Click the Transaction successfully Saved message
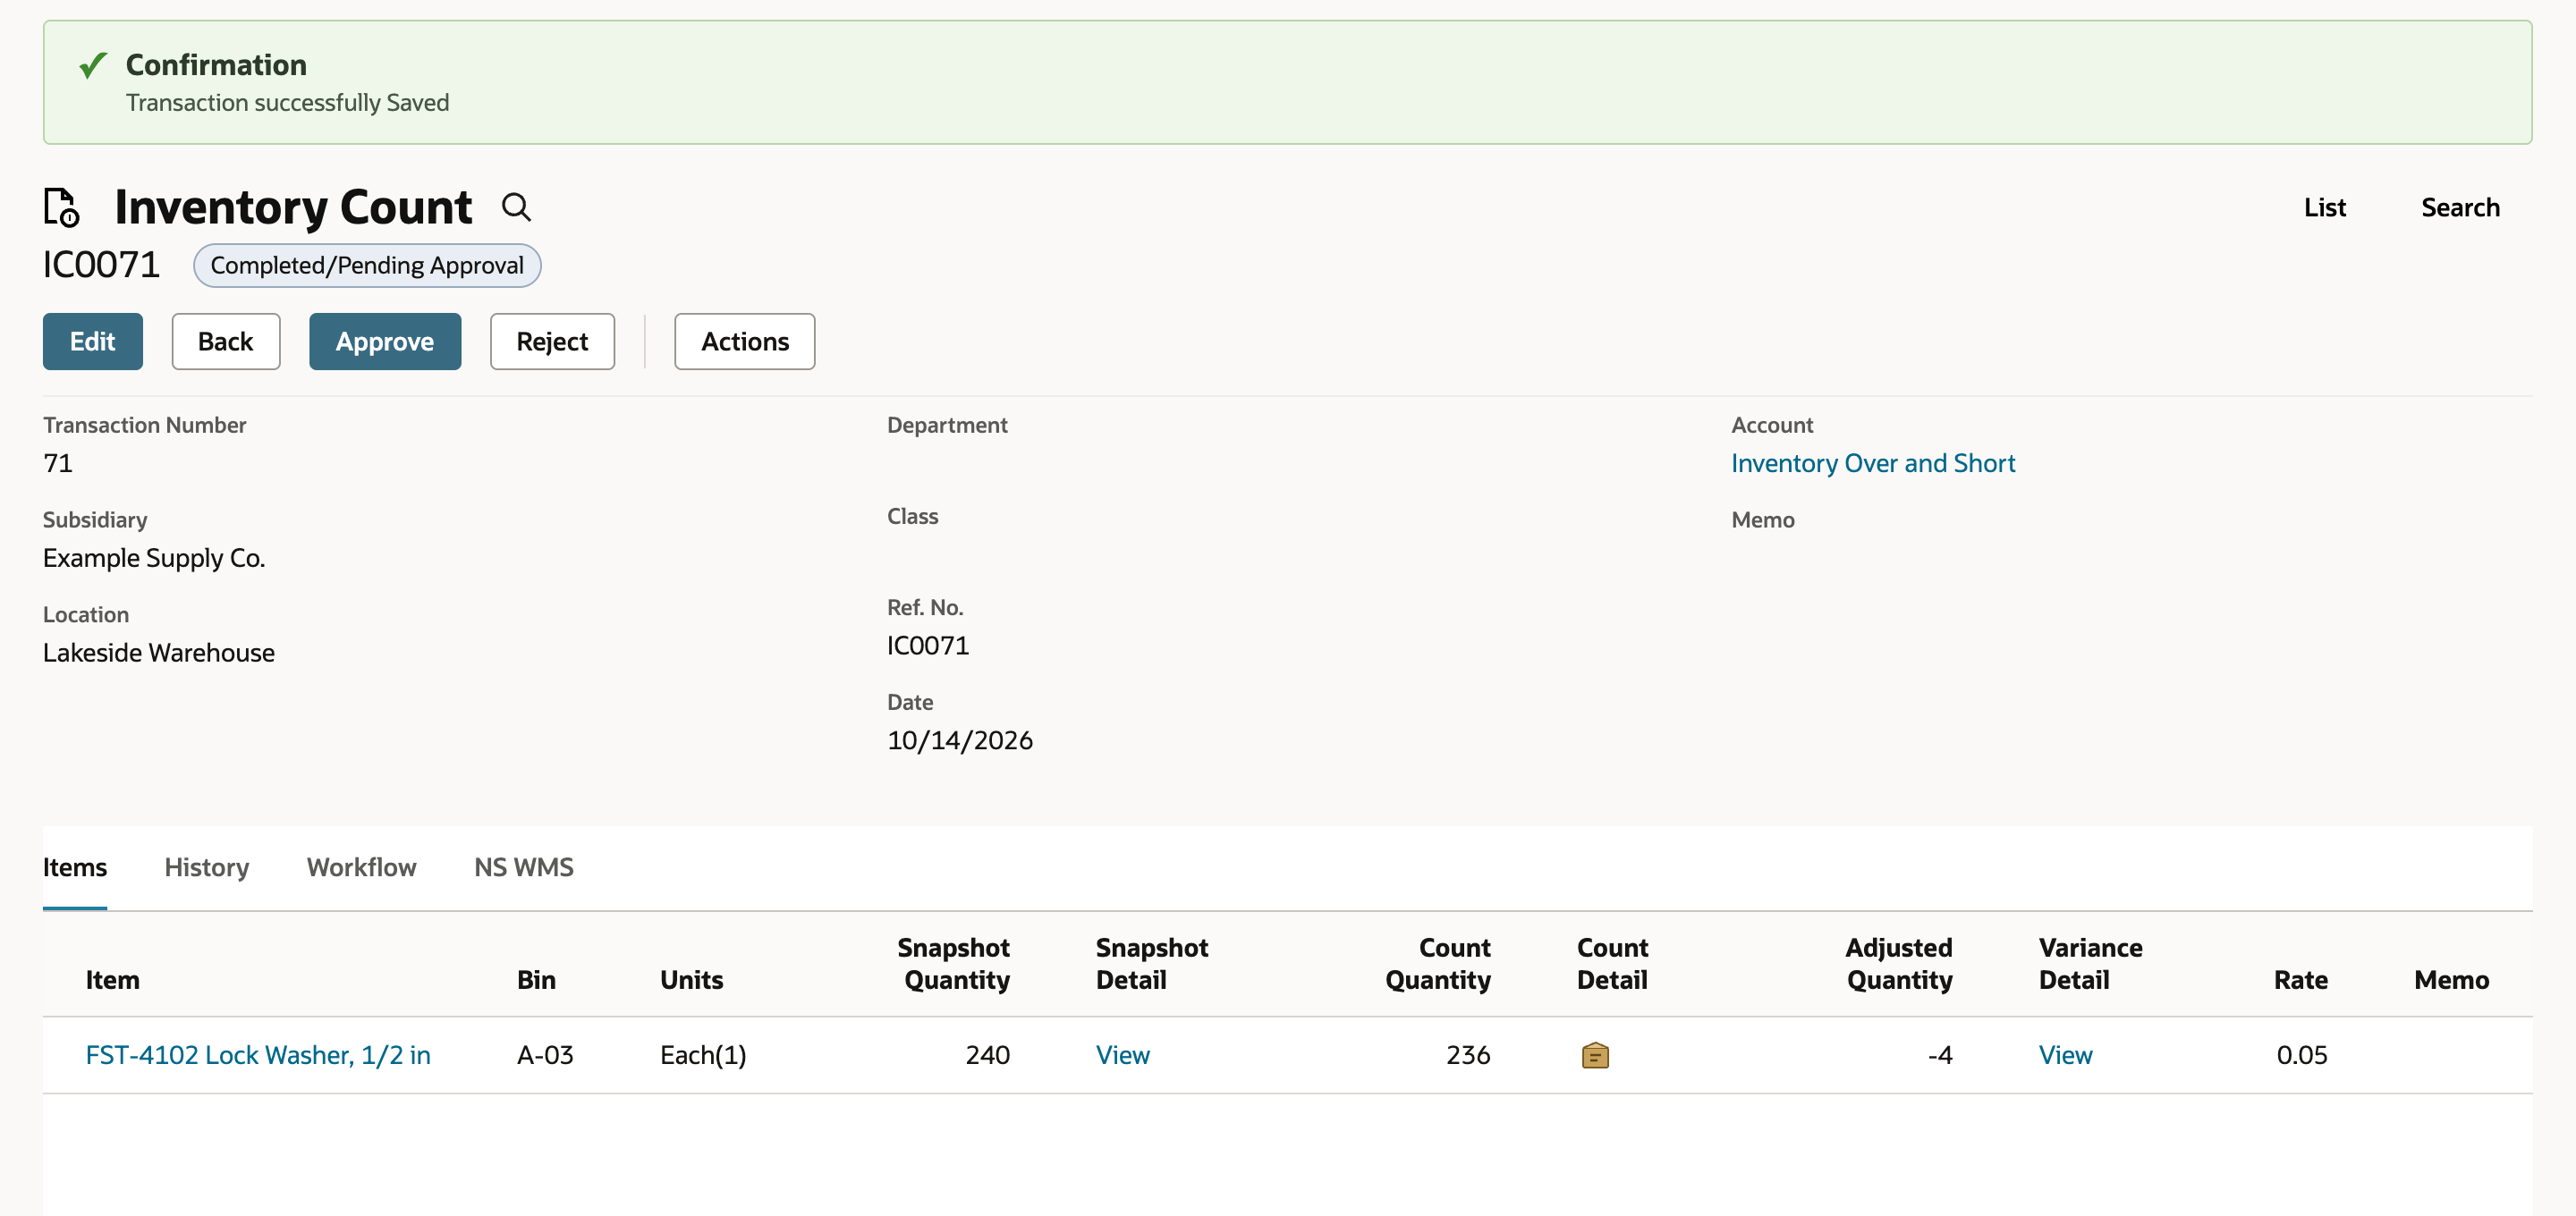The height and width of the screenshot is (1216, 2576). [x=287, y=103]
